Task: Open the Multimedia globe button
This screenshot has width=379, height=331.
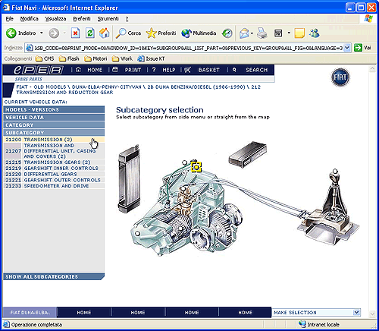Action: [199, 33]
